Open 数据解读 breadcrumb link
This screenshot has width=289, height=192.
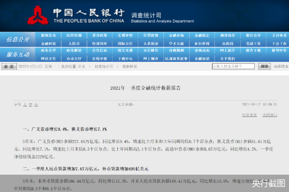(130, 67)
